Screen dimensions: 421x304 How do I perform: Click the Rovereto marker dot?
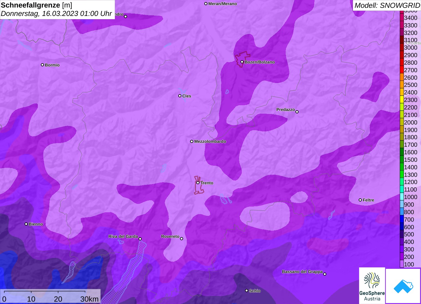(x=182, y=239)
